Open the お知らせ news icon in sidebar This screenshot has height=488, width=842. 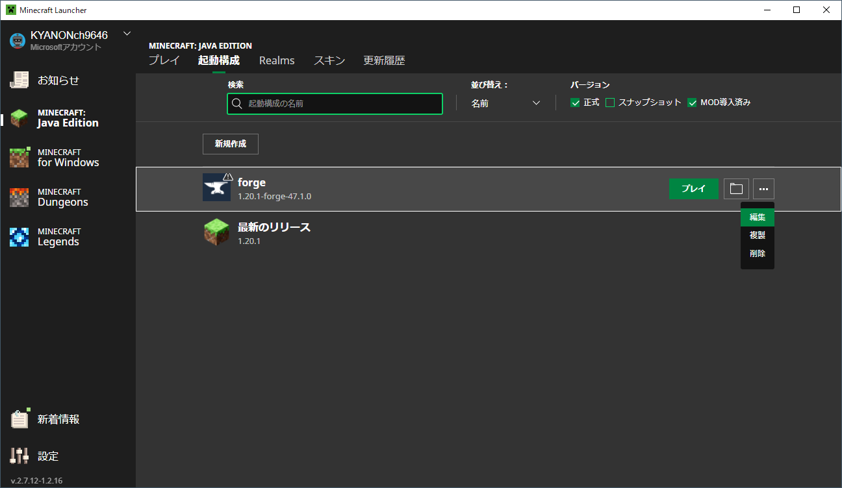(x=19, y=80)
